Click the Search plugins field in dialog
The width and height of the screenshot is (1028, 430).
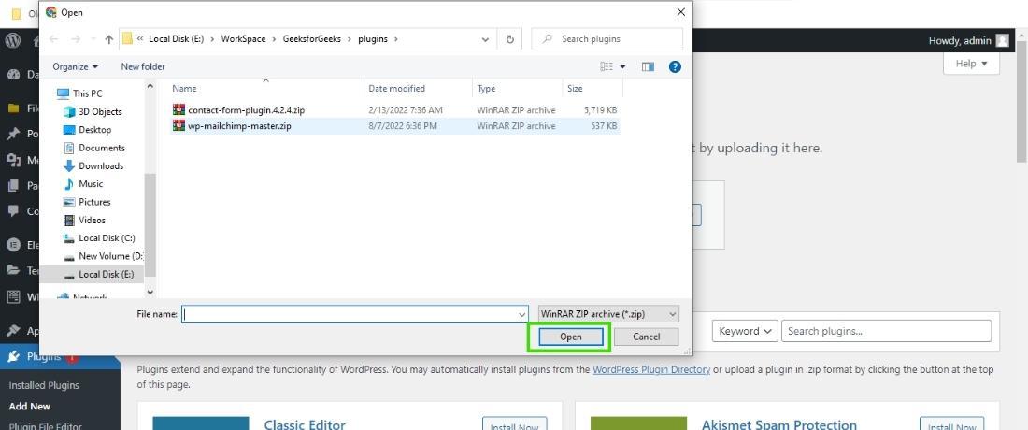click(x=607, y=39)
